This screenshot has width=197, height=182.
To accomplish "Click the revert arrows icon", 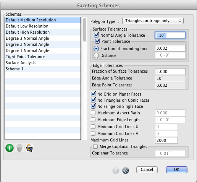I will 126,171.
